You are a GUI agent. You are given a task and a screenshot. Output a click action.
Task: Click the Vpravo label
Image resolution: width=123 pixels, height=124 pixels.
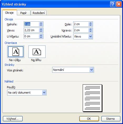coord(66,30)
